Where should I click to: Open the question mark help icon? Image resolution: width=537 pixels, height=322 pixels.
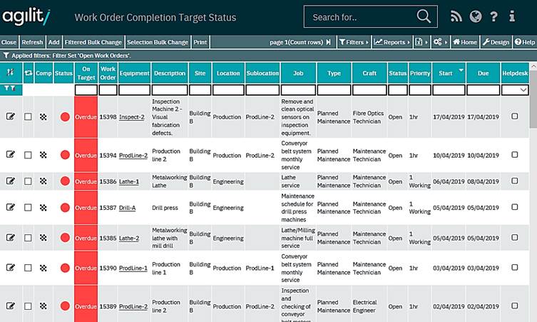click(x=493, y=16)
